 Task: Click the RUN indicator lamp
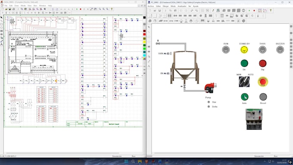coord(226,50)
